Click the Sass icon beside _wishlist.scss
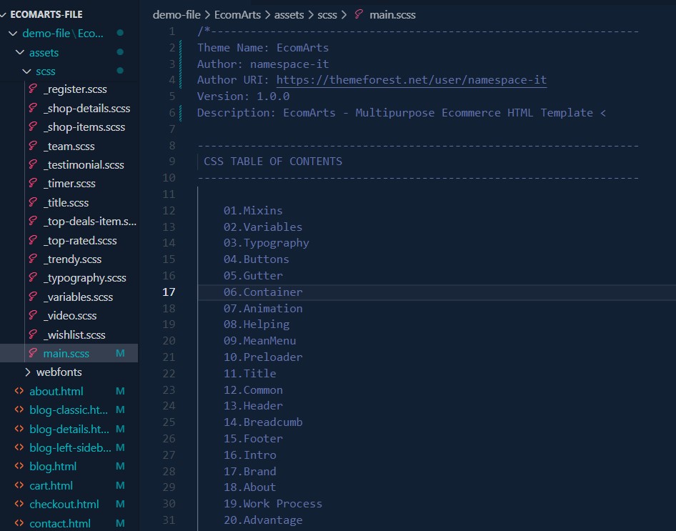The image size is (676, 531). point(32,334)
